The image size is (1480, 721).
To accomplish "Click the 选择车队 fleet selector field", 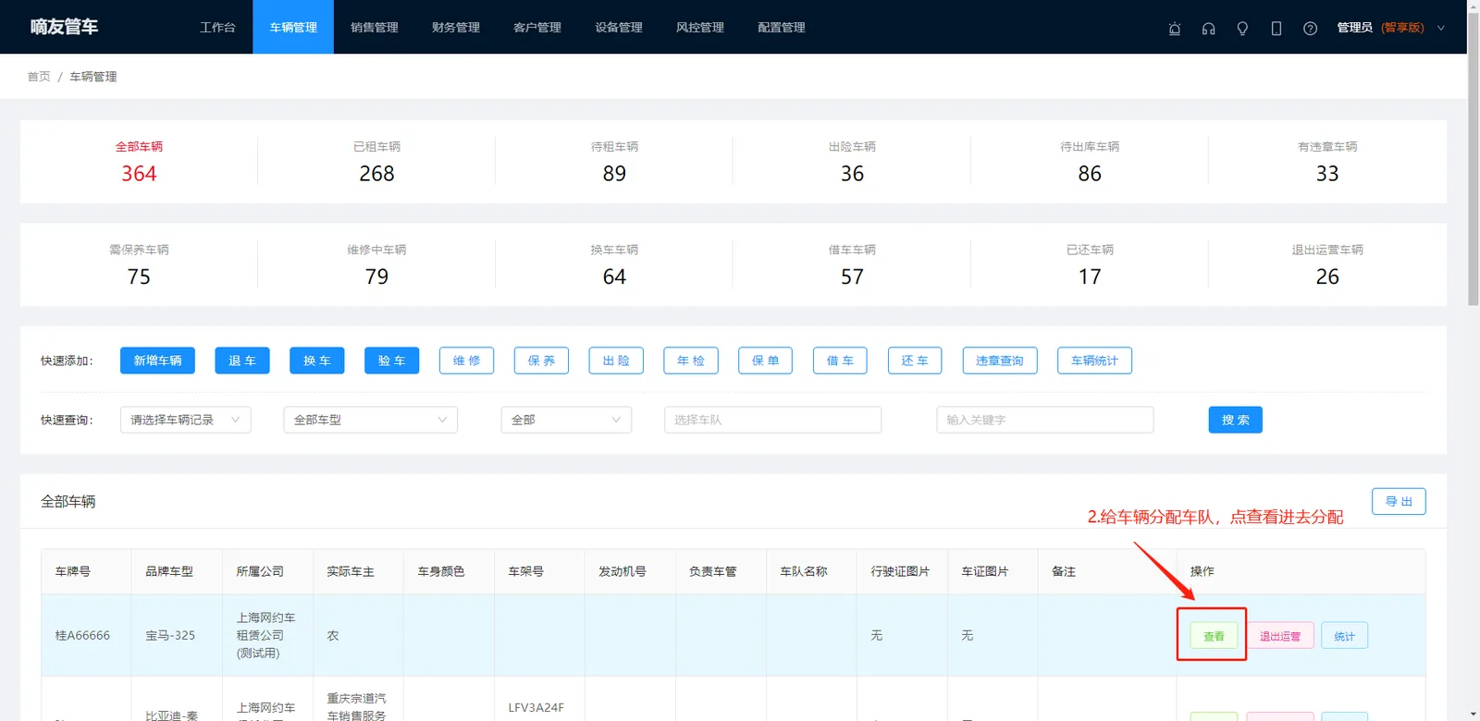I will tap(772, 420).
